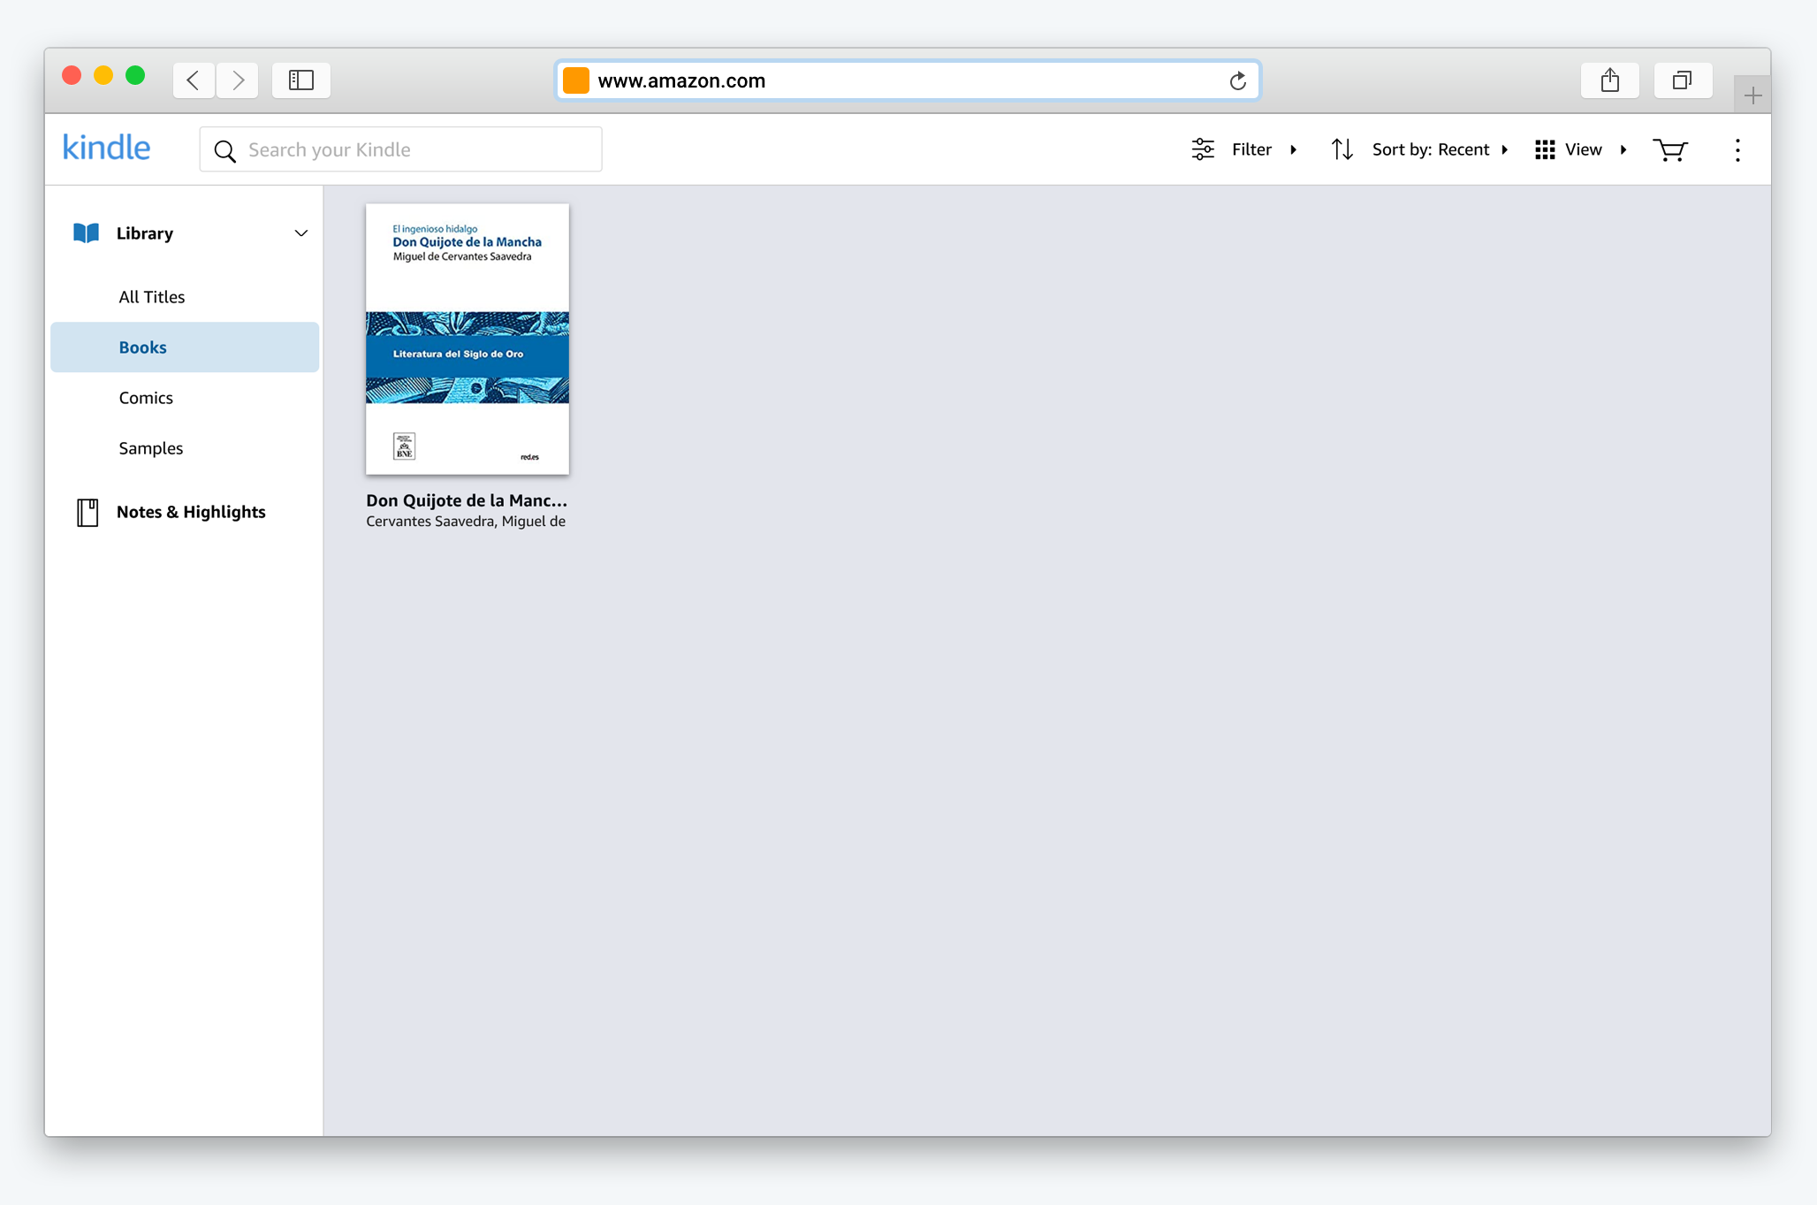Click the more options menu icon
Viewport: 1817px width, 1205px height.
(x=1737, y=149)
